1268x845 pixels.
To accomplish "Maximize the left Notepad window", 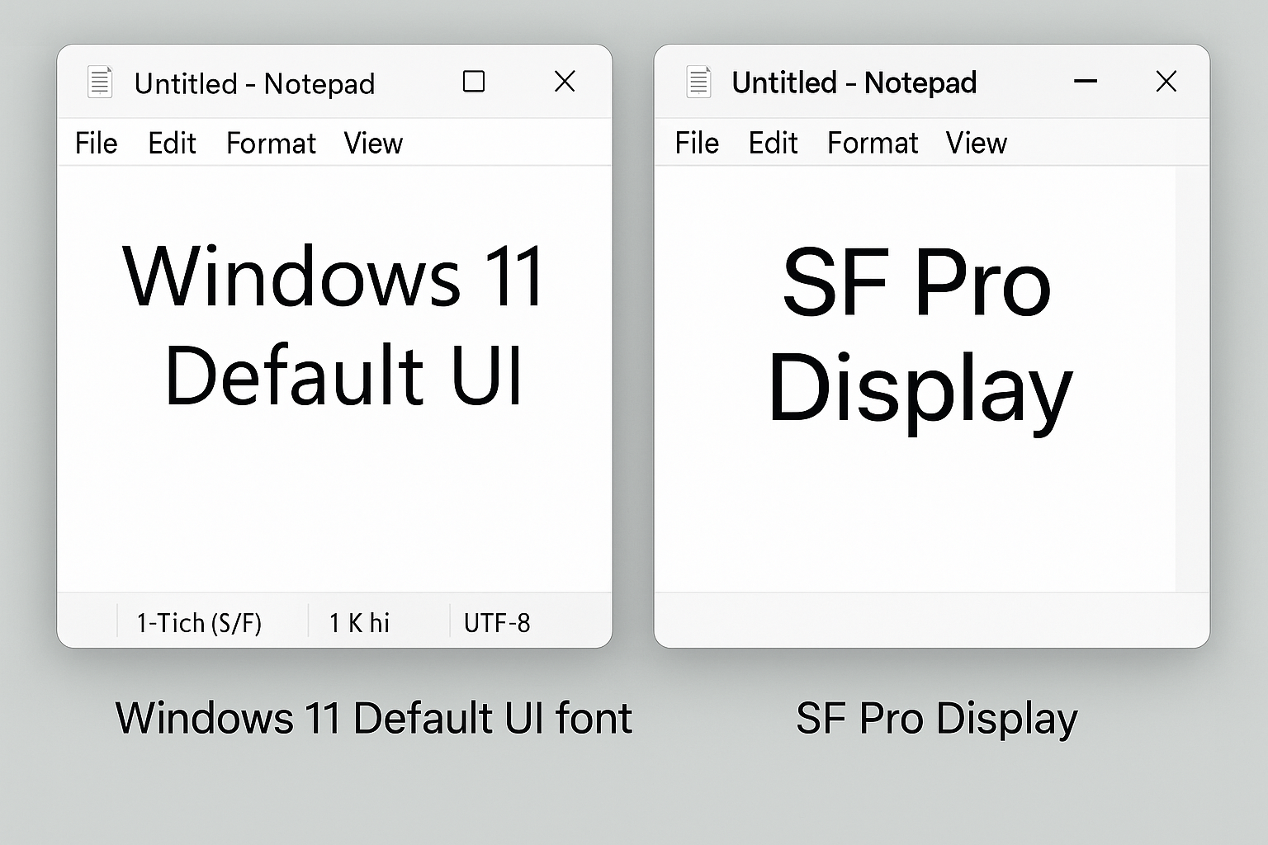I will click(474, 81).
